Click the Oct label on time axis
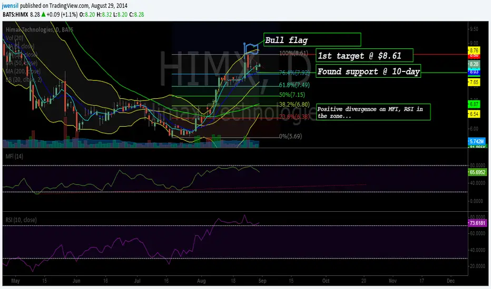 click(x=326, y=281)
